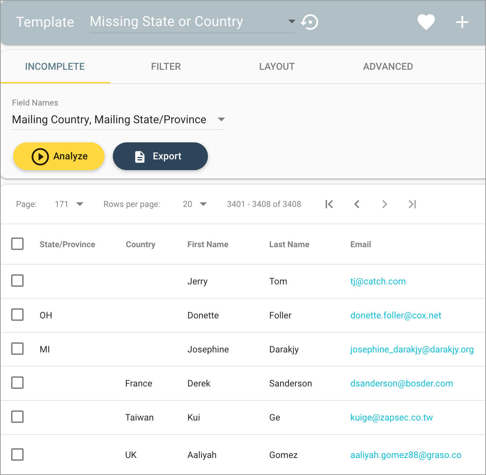486x475 pixels.
Task: Check the row for Aaliyah Gomez
Action: tap(17, 454)
